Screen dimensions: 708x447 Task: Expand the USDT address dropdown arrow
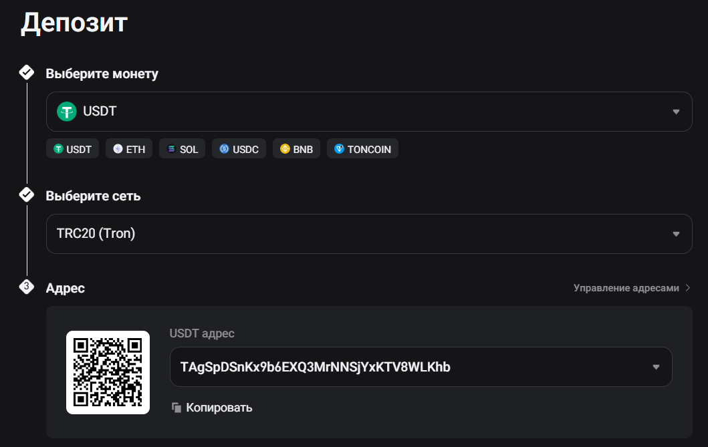[x=656, y=367]
